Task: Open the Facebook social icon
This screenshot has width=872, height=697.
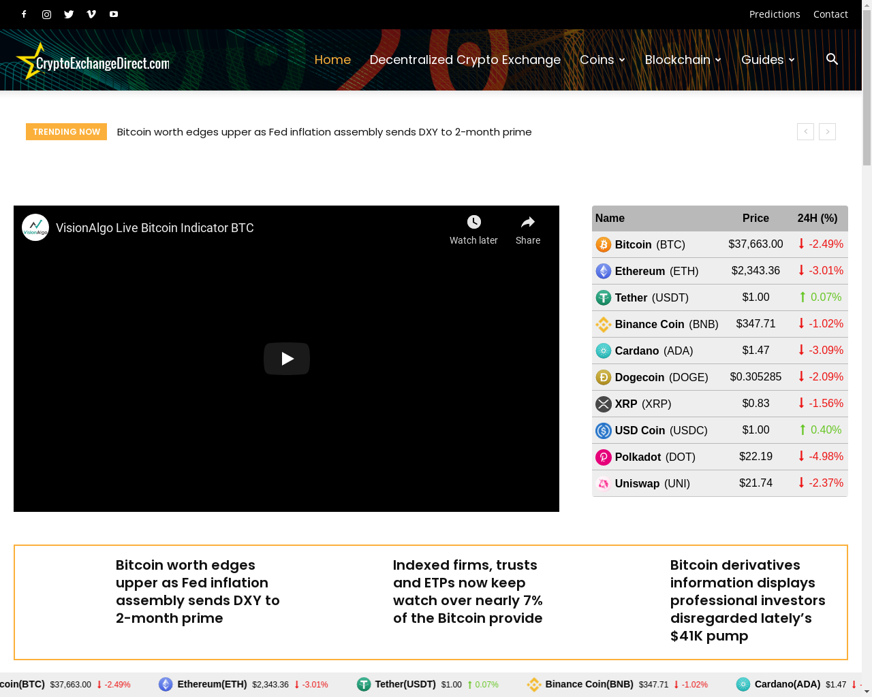Action: click(24, 14)
